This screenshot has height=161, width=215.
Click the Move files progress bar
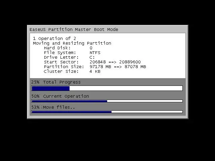(107, 112)
